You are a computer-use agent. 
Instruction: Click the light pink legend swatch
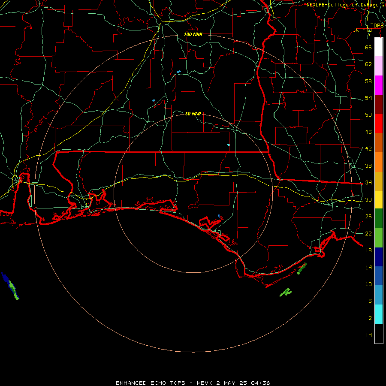(379, 66)
